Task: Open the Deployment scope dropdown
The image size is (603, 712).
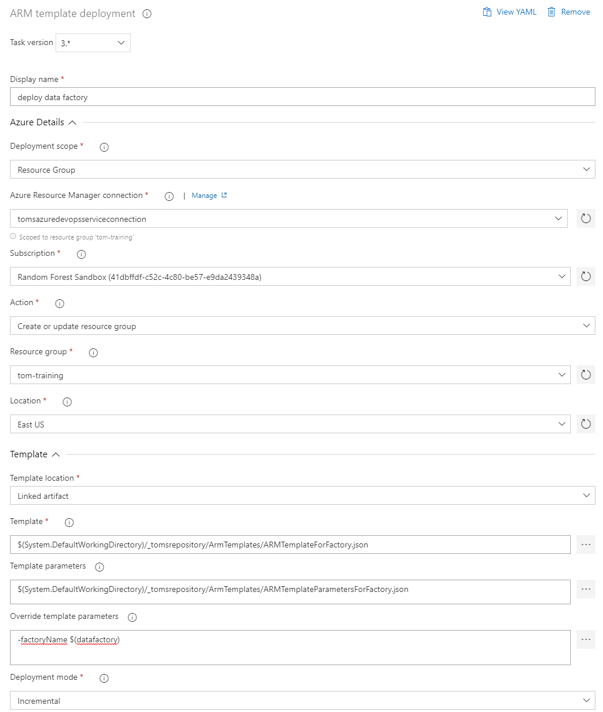Action: pyautogui.click(x=302, y=170)
